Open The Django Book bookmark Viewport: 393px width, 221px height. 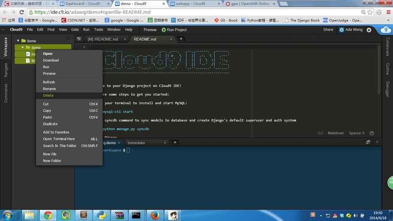click(x=302, y=20)
